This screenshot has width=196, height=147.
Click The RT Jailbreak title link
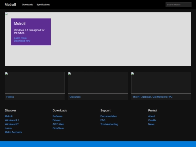point(152,97)
